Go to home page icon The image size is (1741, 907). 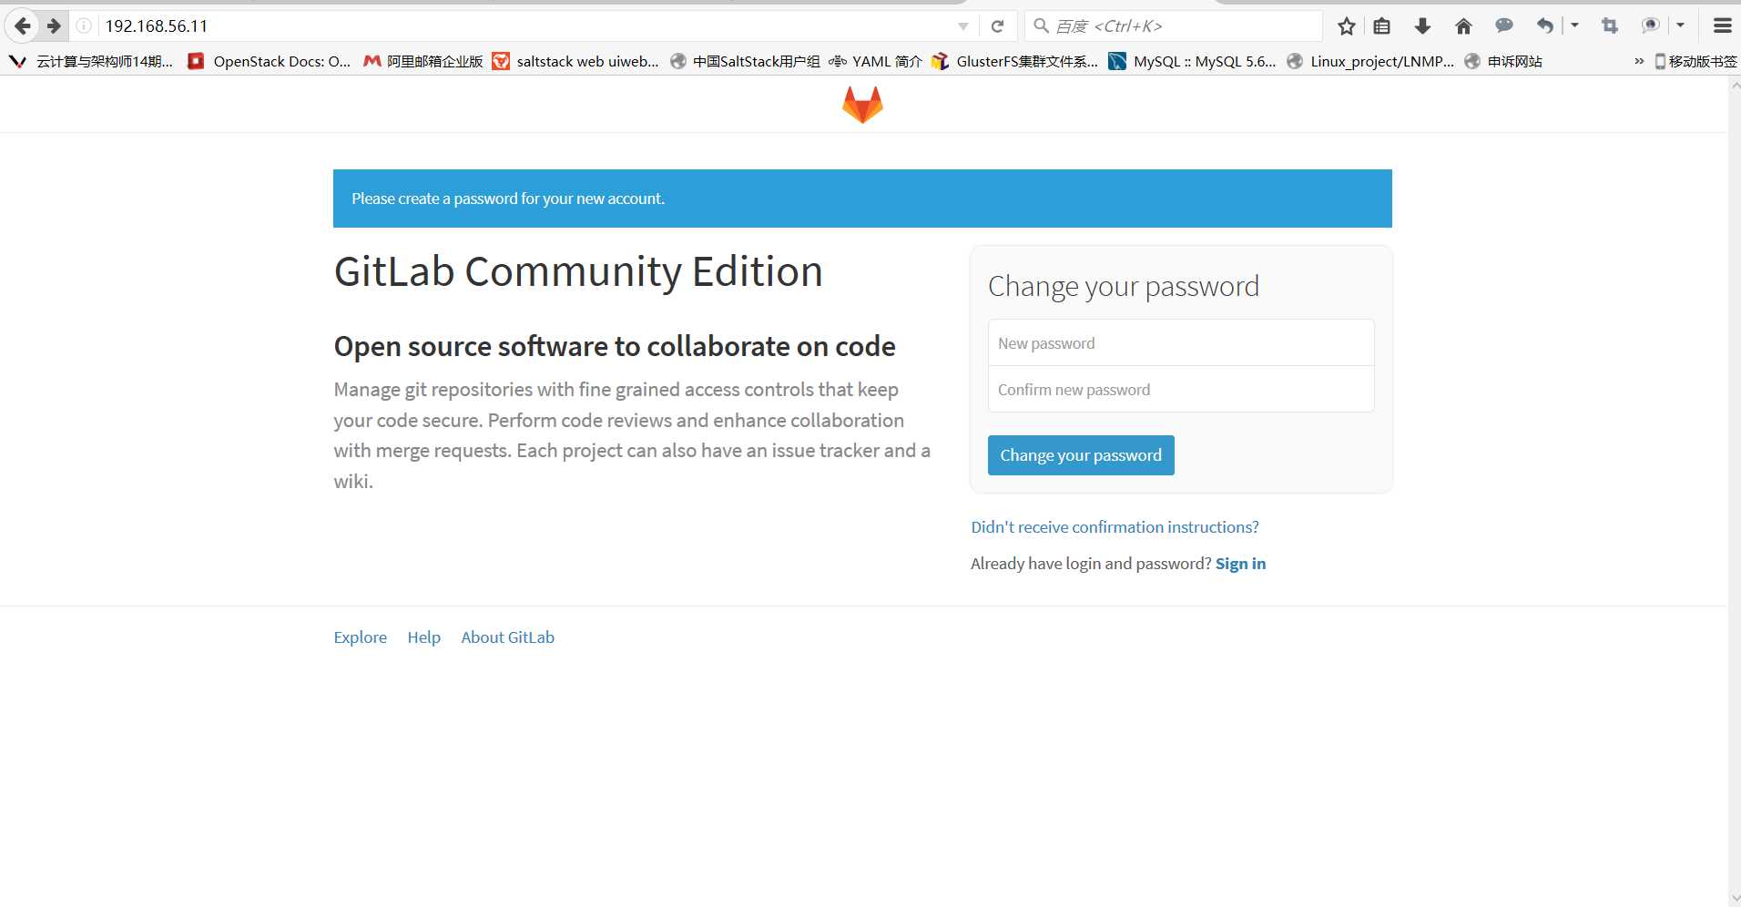(1463, 26)
